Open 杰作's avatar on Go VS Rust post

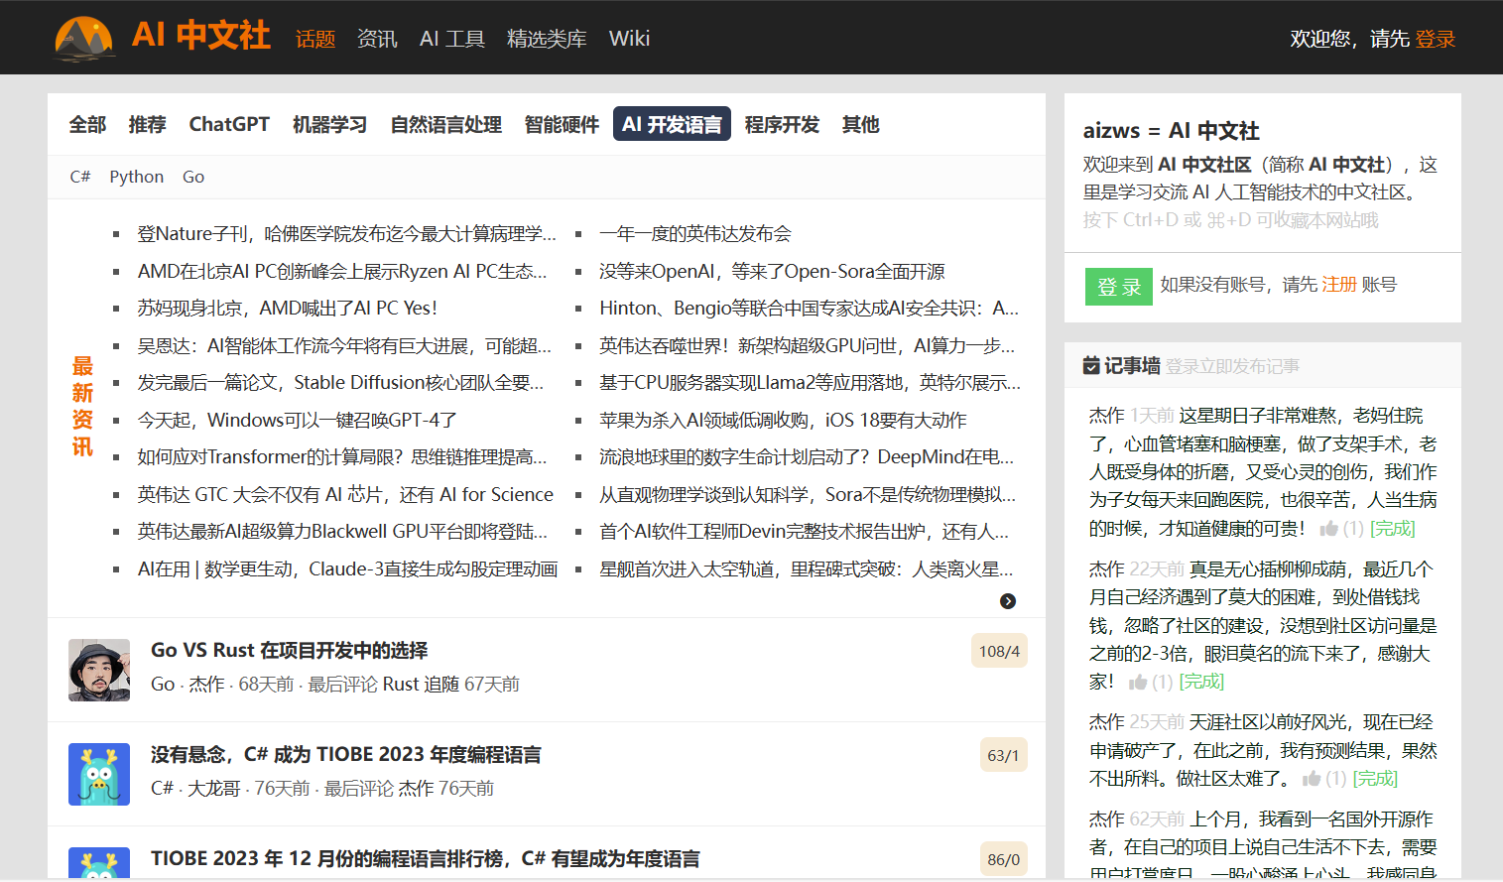[99, 670]
